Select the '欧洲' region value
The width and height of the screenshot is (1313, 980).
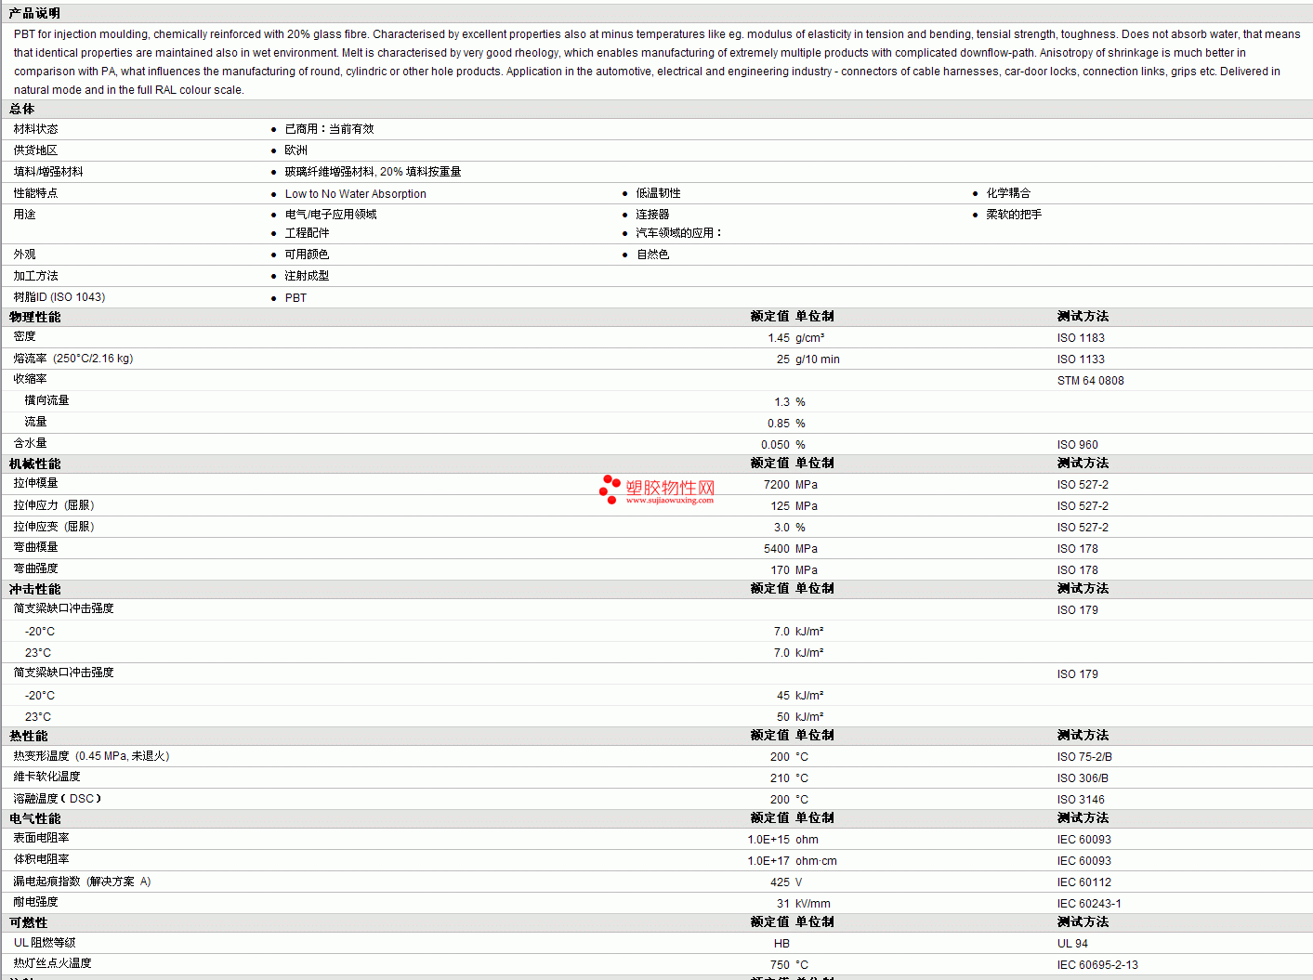[295, 150]
